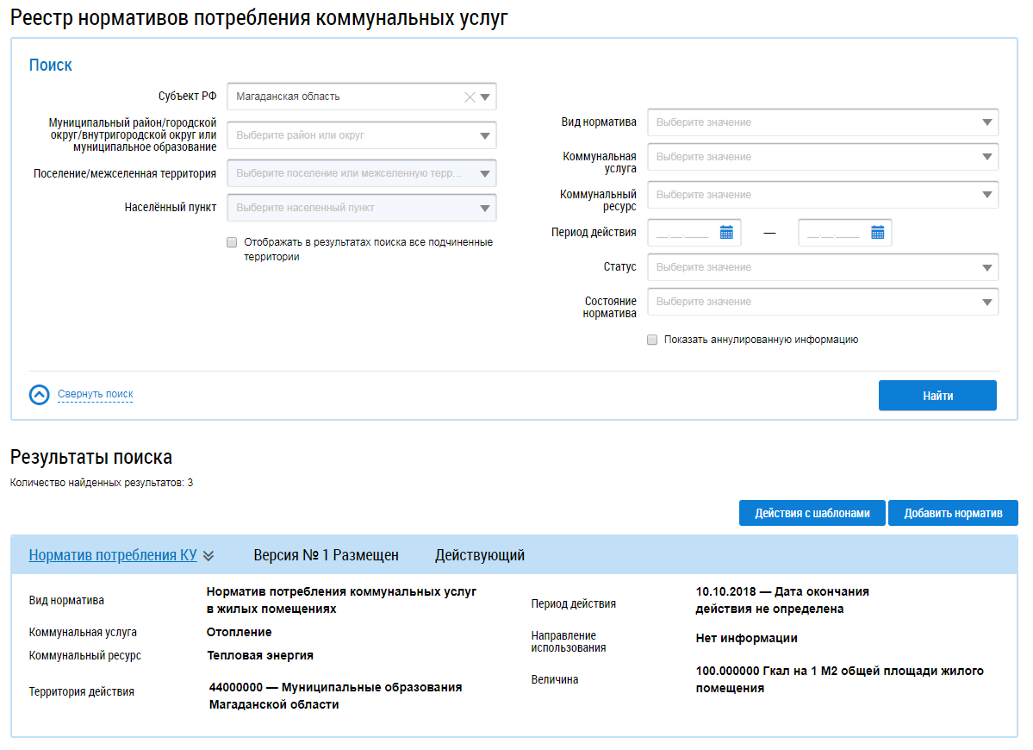Open the Норматив потребления КУ link
Viewport: 1033px width, 750px height.
coord(113,555)
